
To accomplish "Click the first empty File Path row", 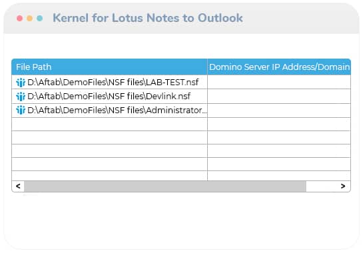I will (109, 124).
